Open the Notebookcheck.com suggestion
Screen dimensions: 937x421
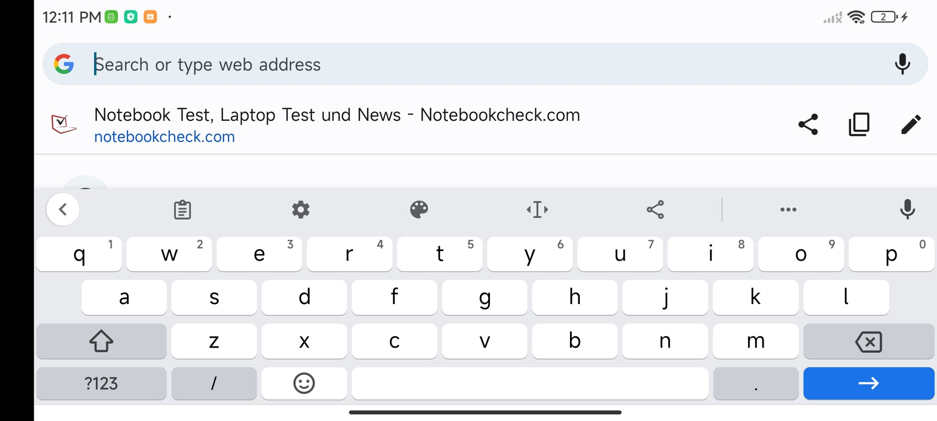337,125
